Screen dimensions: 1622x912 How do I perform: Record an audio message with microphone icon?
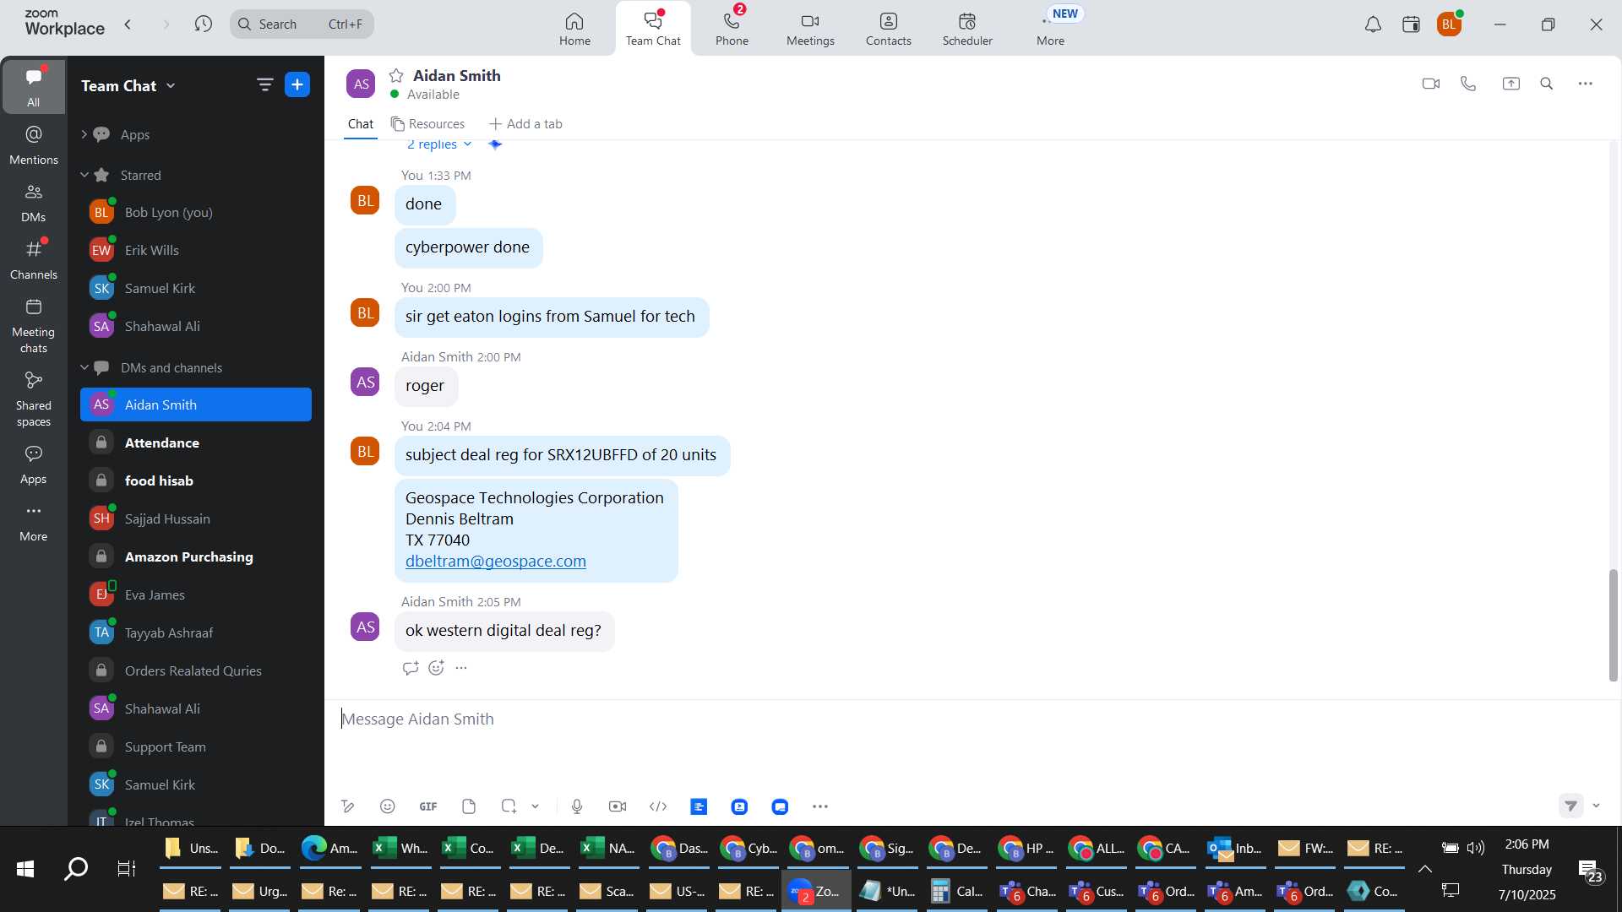tap(577, 807)
